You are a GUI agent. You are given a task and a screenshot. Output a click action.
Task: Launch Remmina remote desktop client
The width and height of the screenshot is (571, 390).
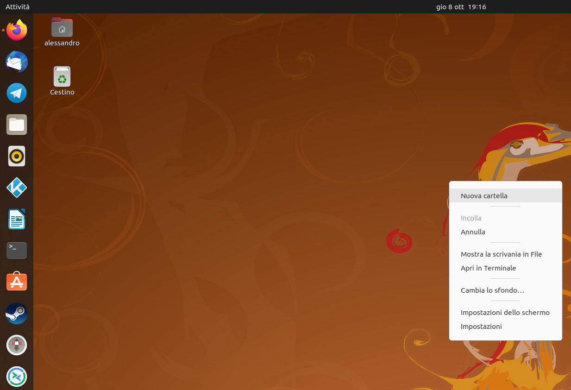click(x=17, y=377)
